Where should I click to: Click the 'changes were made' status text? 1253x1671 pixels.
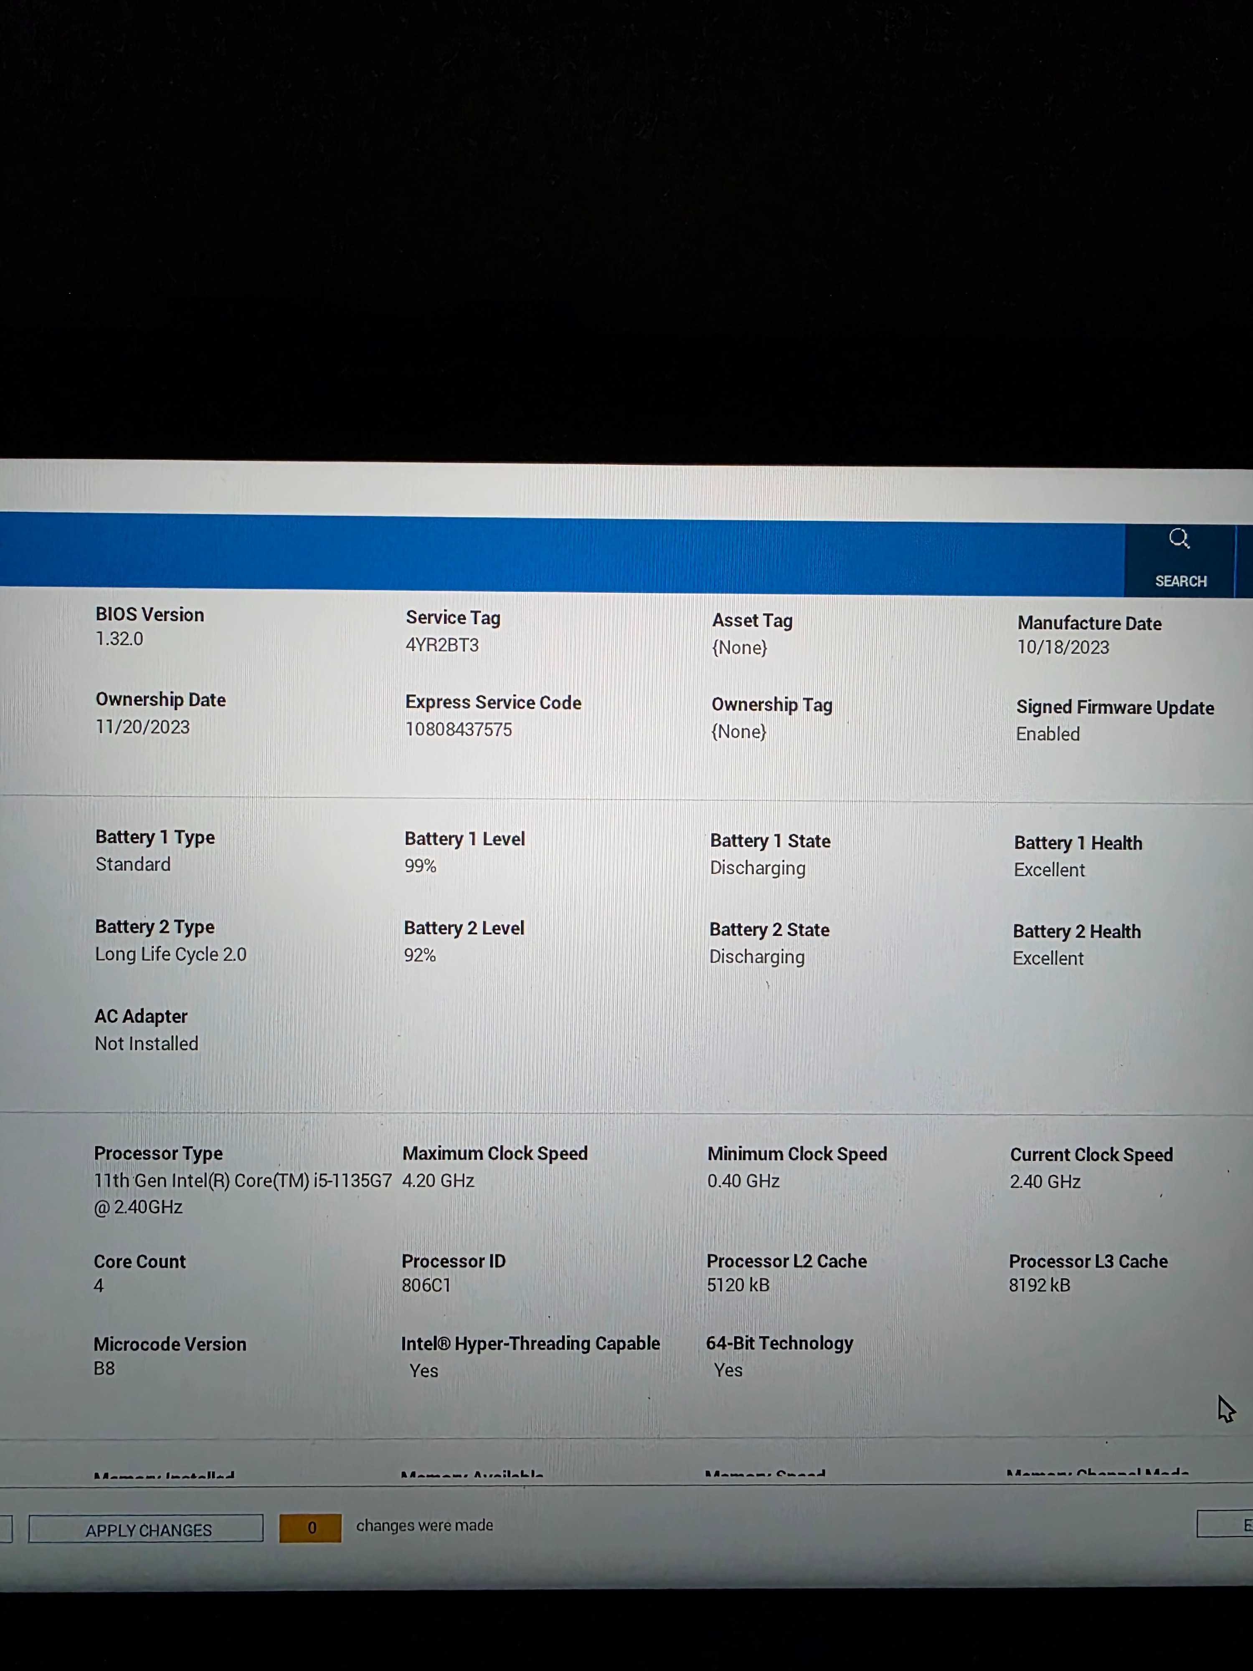click(x=424, y=1526)
